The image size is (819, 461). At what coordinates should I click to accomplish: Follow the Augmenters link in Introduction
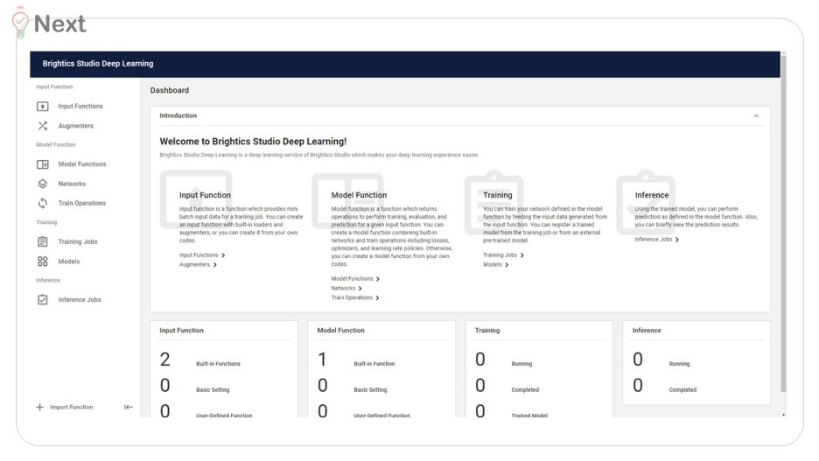click(194, 265)
